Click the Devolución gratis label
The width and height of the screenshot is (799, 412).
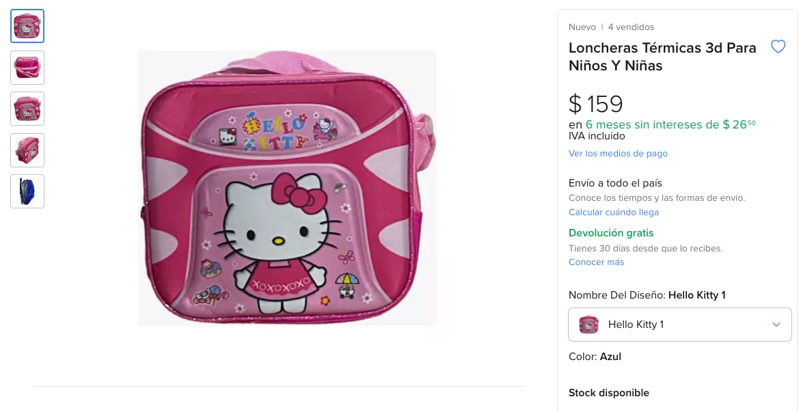[x=611, y=233]
